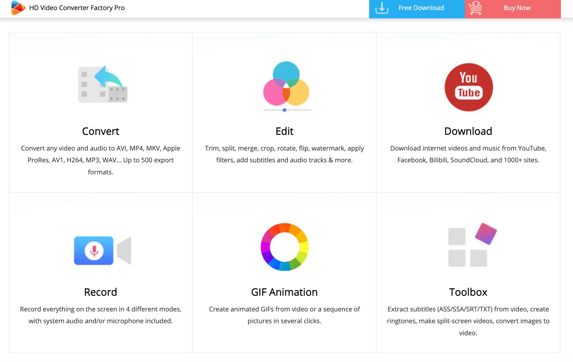Click the Toolbox squares icon
Screen dimensions: 573x362
[x=473, y=244]
